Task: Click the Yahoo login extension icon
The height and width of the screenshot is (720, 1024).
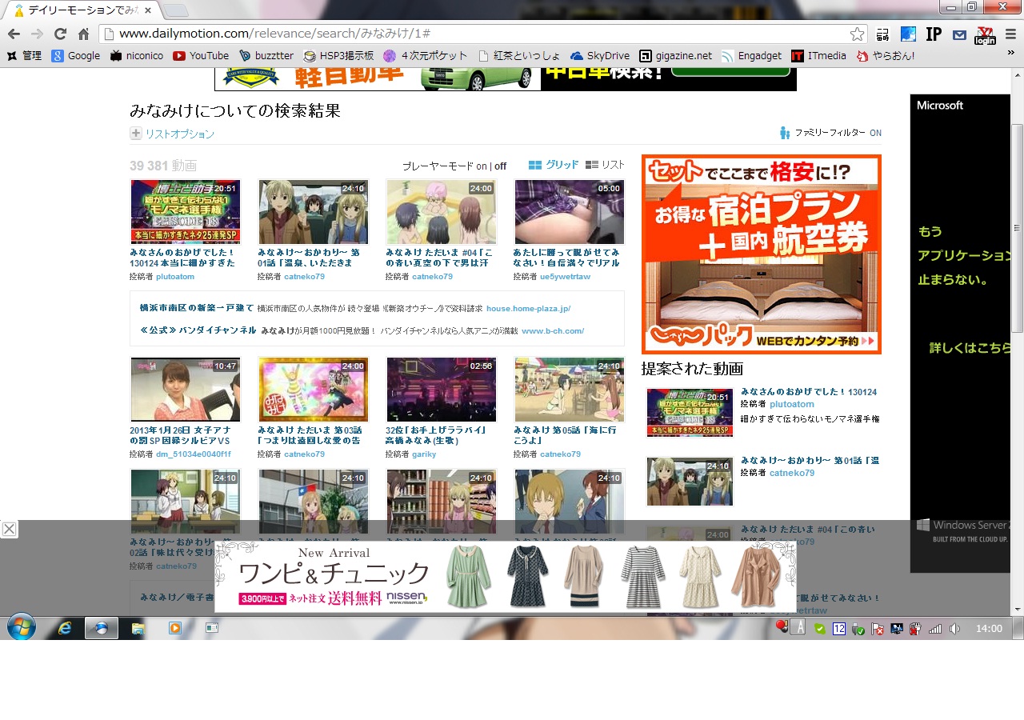Action: coord(985,34)
